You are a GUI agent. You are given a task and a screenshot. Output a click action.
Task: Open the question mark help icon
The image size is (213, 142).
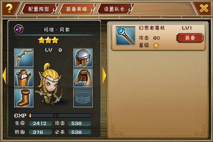(9, 8)
